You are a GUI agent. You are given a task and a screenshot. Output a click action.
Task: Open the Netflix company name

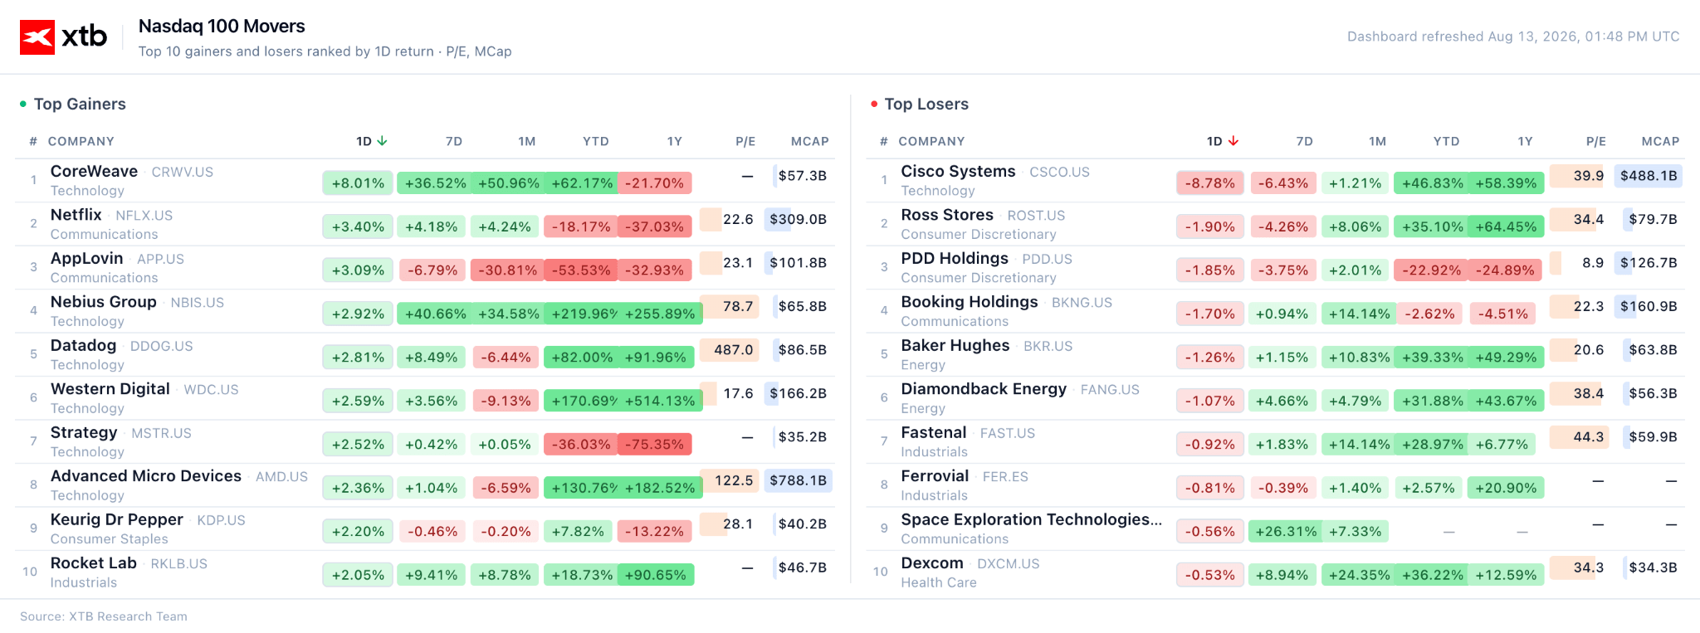tap(76, 214)
